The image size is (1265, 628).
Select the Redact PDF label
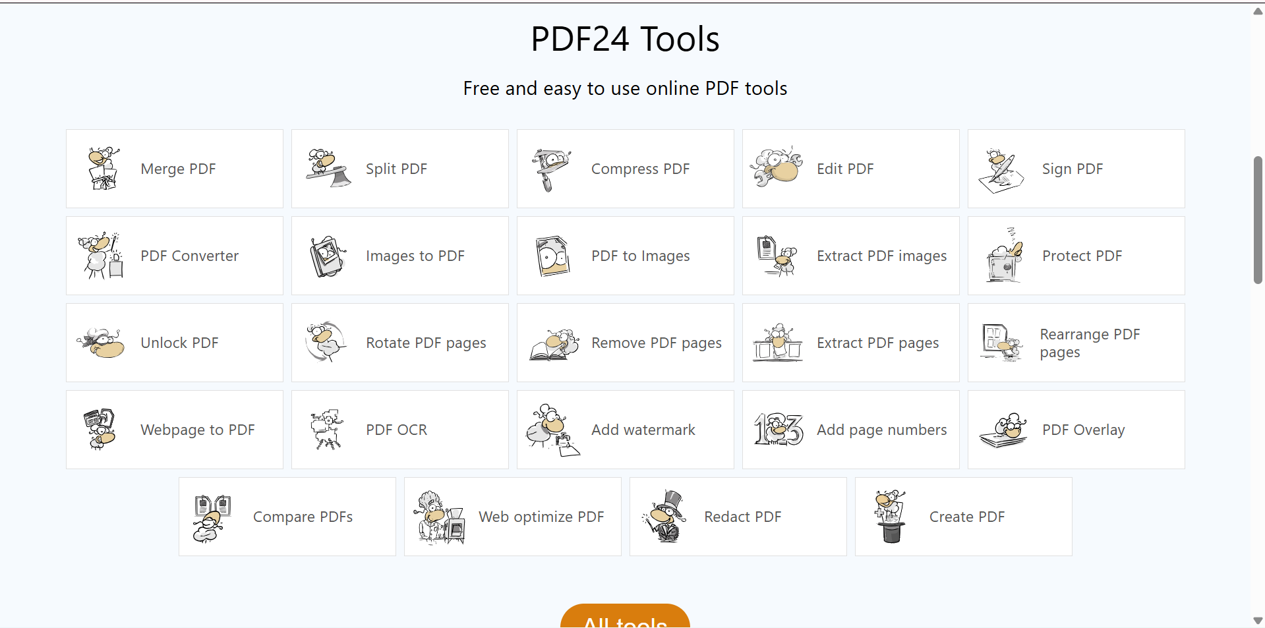(742, 517)
